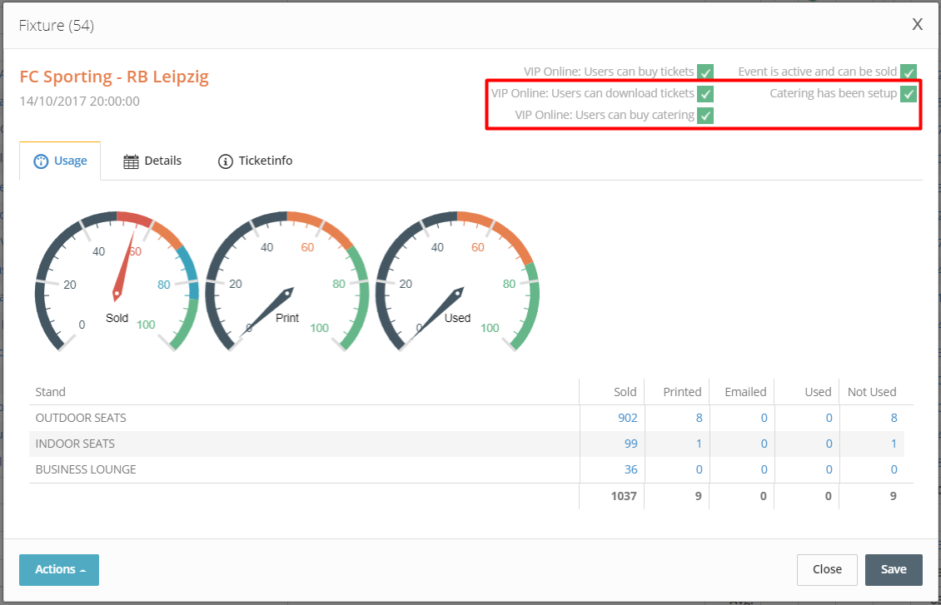This screenshot has height=605, width=941.
Task: Click the Save button
Action: [x=894, y=569]
